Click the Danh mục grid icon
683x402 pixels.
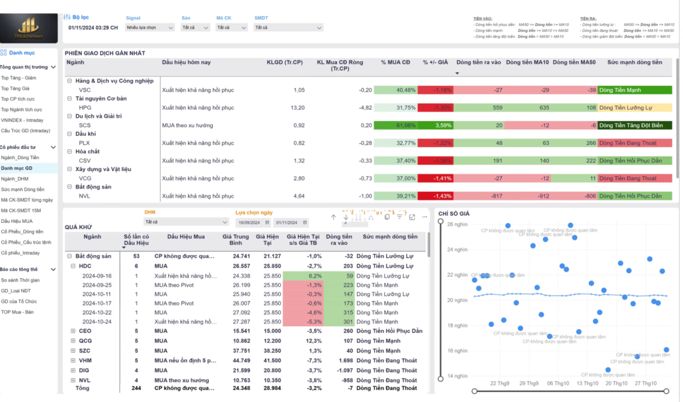point(4,53)
